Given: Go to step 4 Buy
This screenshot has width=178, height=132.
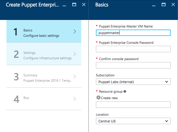Looking at the screenshot, I should pyautogui.click(x=42, y=99).
